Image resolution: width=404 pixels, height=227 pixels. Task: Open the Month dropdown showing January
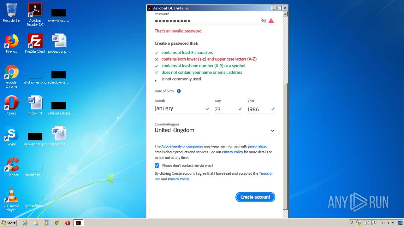182,109
